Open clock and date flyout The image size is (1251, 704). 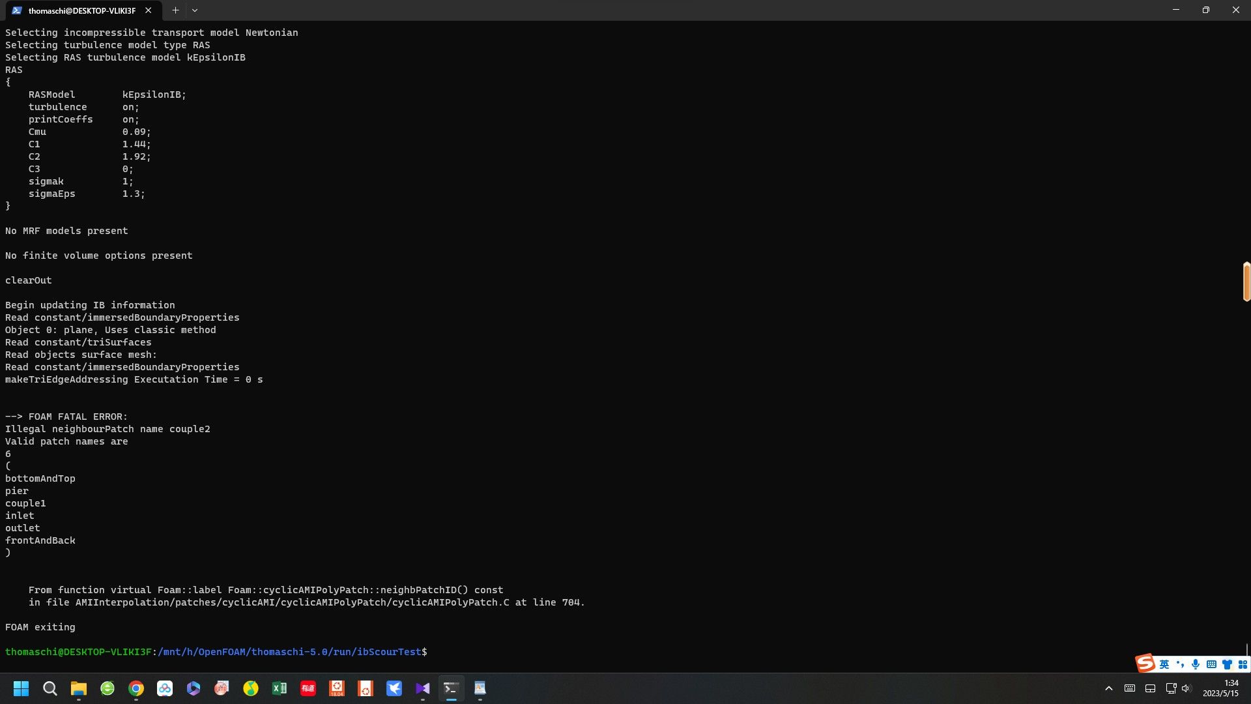tap(1221, 688)
